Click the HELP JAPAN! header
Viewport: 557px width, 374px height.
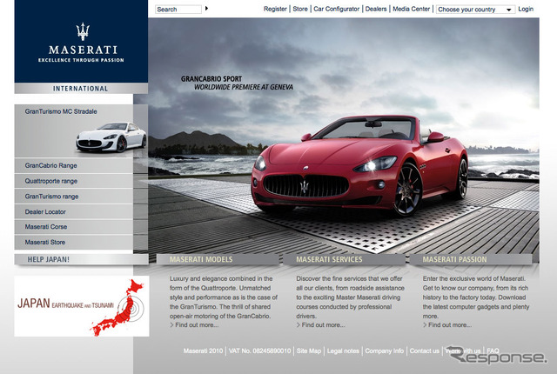tap(81, 259)
